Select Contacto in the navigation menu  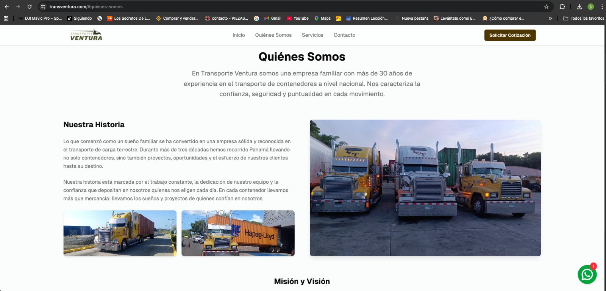344,35
